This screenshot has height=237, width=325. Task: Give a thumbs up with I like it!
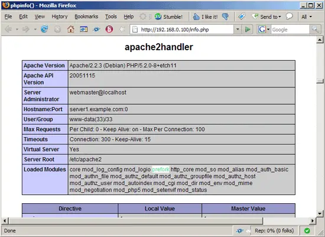205,17
